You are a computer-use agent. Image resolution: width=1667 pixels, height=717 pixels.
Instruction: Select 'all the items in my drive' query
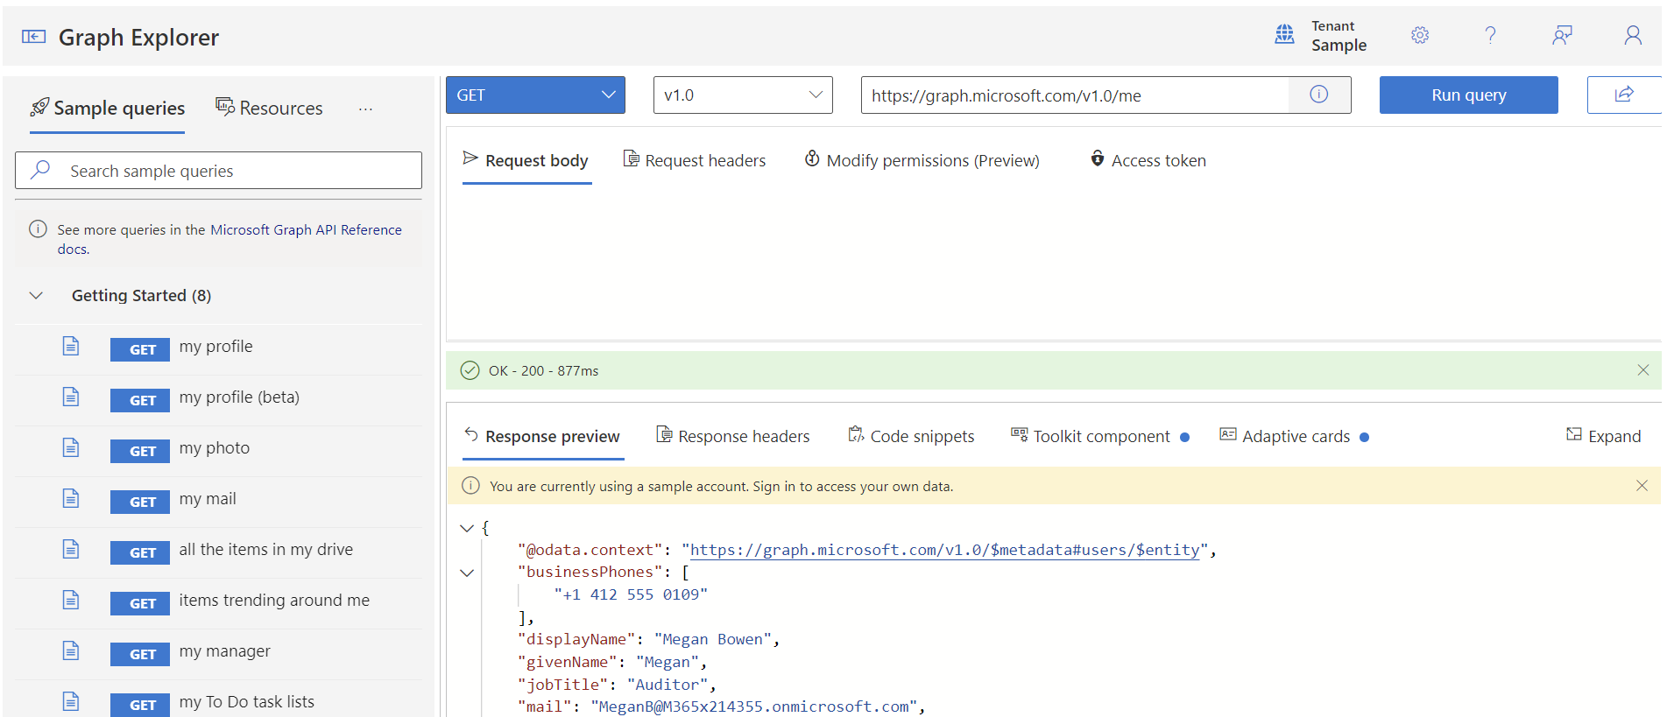tap(218, 552)
